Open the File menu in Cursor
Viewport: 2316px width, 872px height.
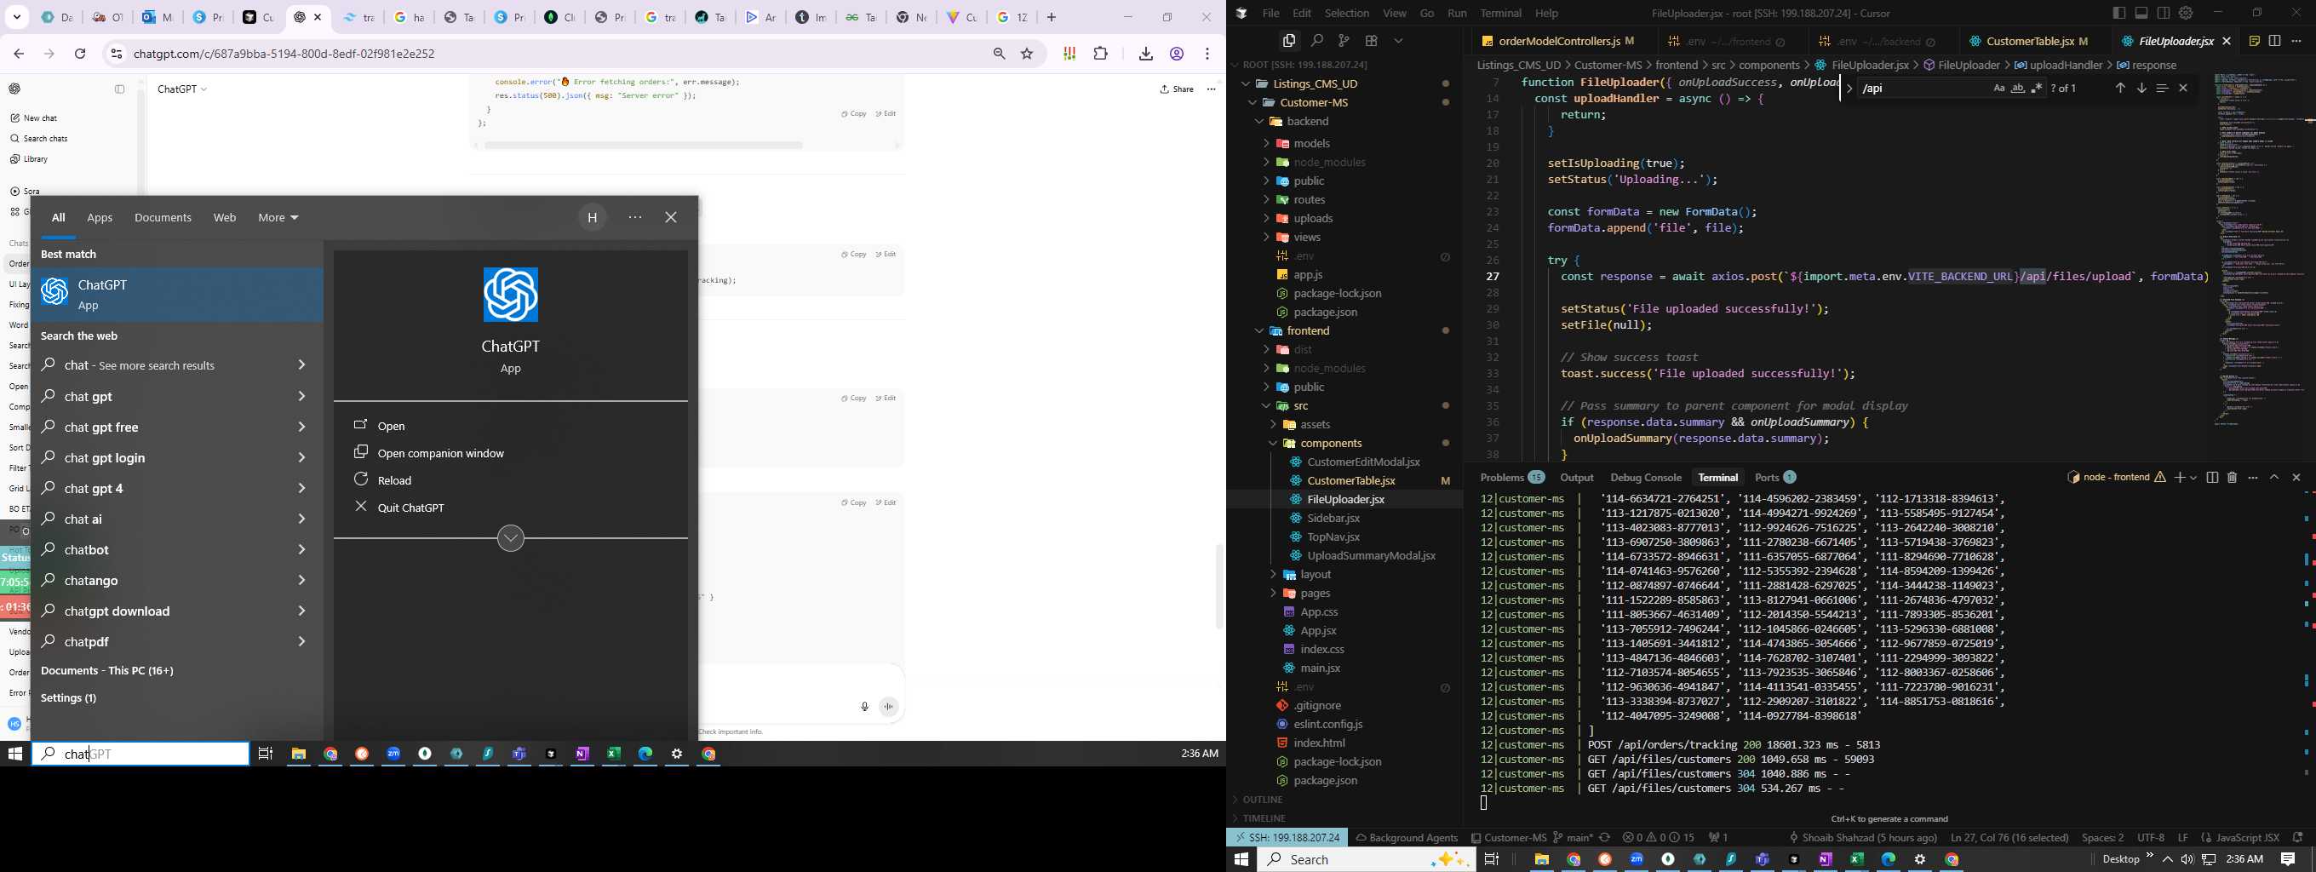(1270, 13)
